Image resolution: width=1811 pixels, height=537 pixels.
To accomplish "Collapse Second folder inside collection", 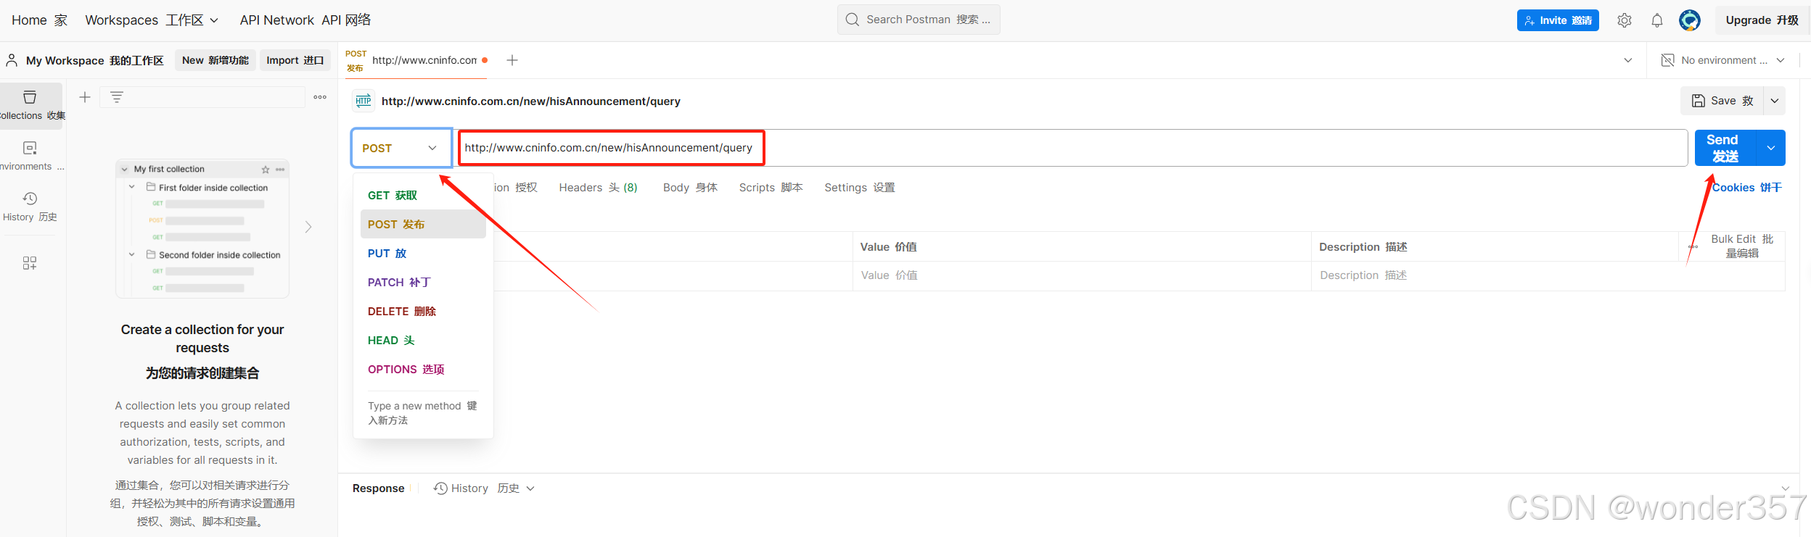I will [x=132, y=254].
